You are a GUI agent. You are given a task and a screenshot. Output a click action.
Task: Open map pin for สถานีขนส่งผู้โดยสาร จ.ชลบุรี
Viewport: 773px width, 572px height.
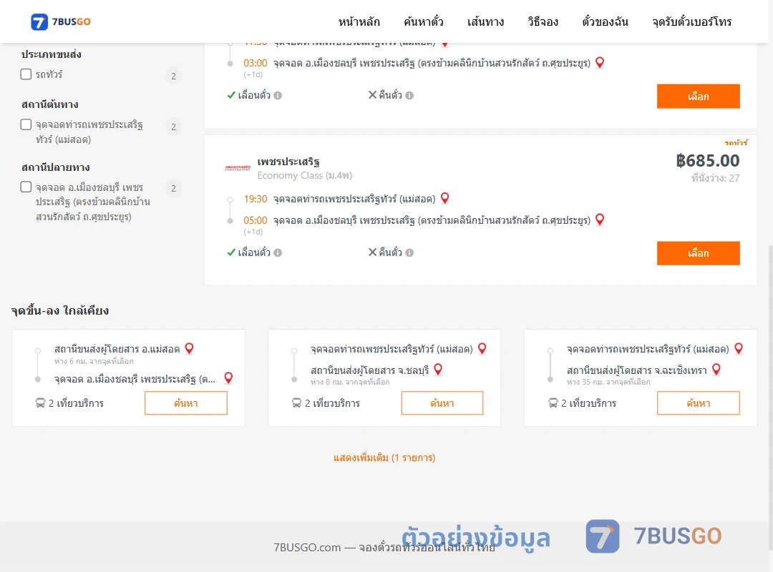pyautogui.click(x=438, y=369)
